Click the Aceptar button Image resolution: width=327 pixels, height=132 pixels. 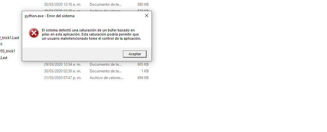point(135,54)
